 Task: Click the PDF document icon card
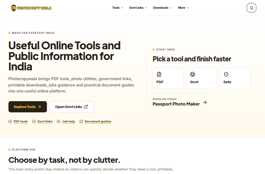click(x=168, y=78)
